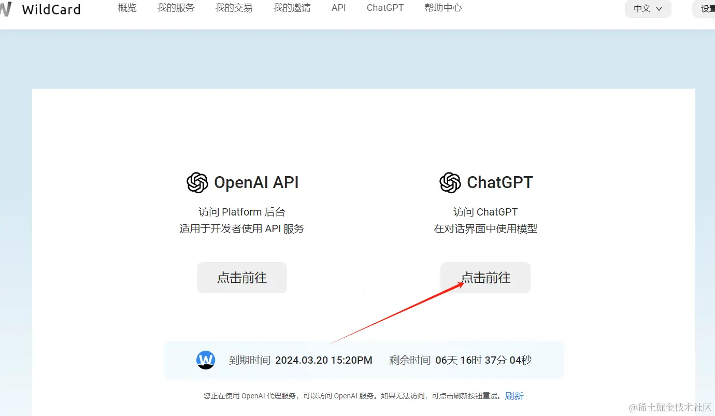Viewport: 715px width, 416px height.
Task: Open the API navigation link
Action: [x=339, y=8]
